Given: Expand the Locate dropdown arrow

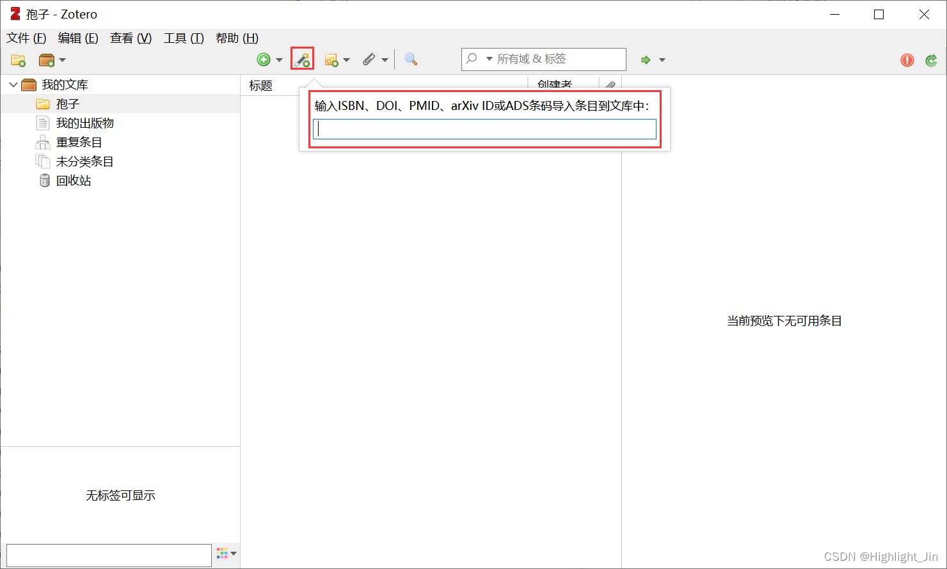Looking at the screenshot, I should pyautogui.click(x=662, y=60).
